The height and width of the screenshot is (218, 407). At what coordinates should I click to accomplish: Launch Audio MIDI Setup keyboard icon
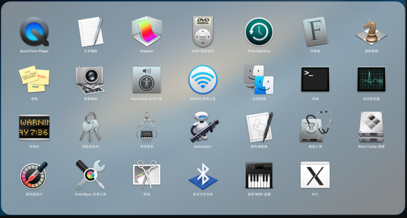point(259,175)
